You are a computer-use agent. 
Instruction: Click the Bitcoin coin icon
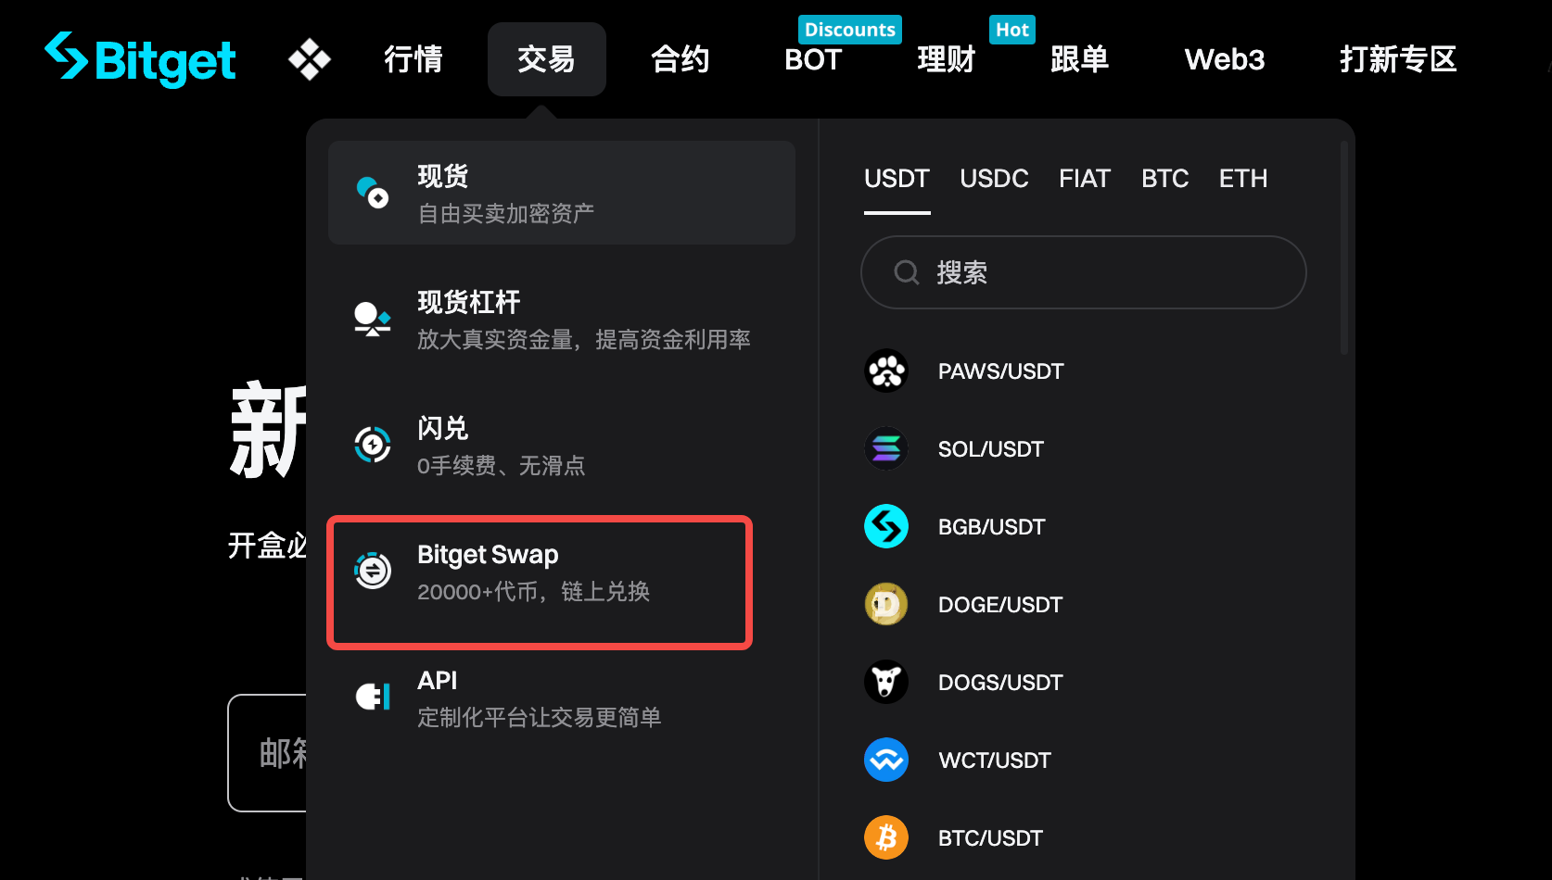[x=886, y=838]
